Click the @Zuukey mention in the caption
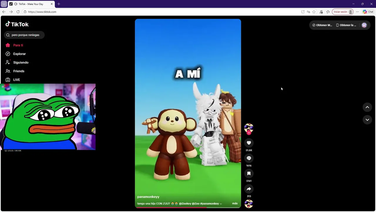 click(x=185, y=203)
